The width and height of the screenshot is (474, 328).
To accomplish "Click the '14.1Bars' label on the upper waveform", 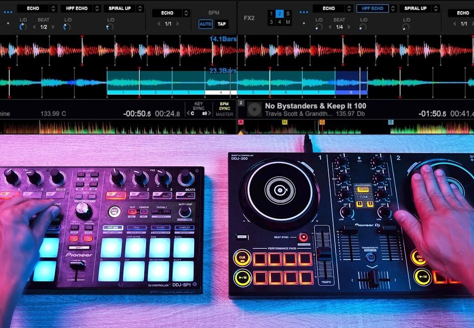I will [x=223, y=39].
